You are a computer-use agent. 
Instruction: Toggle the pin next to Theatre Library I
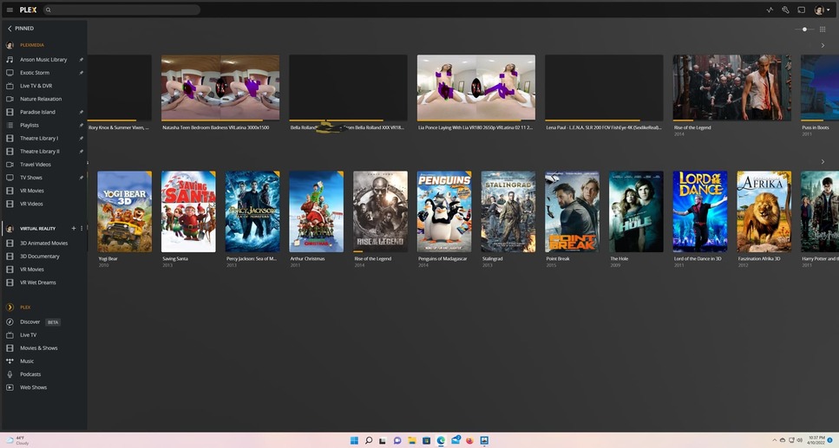coord(82,138)
